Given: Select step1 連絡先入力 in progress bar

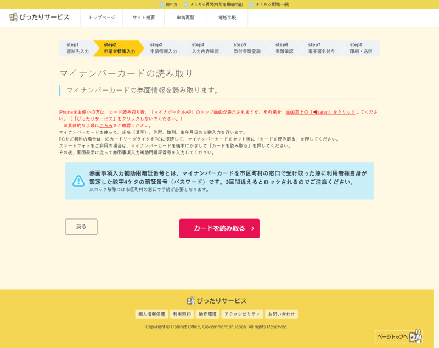Looking at the screenshot, I should coord(77,48).
